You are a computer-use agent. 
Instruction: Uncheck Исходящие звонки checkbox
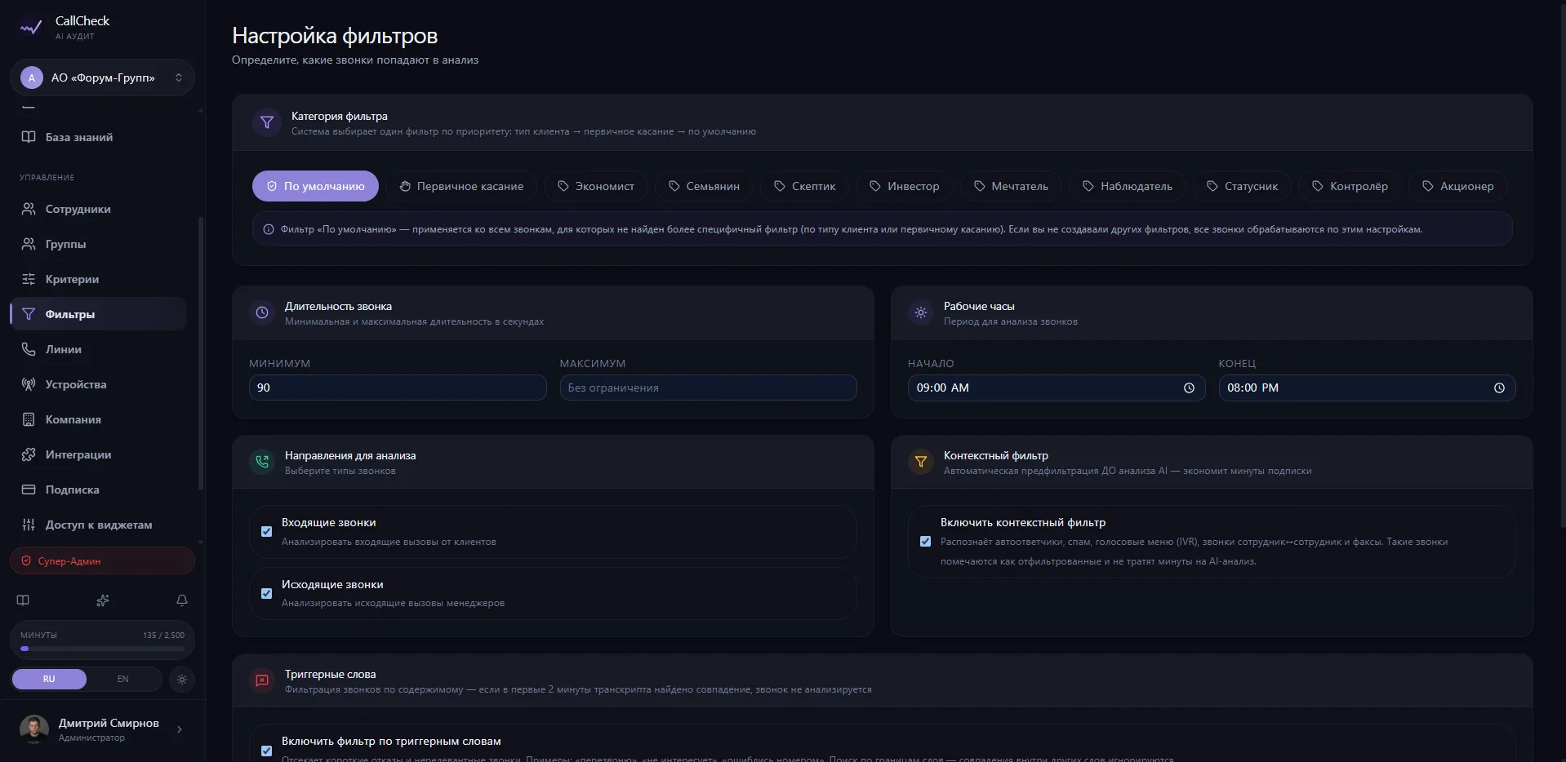click(266, 594)
